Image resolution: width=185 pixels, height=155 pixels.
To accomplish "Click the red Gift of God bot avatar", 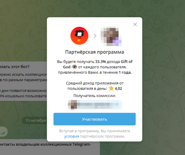I will click(x=79, y=36).
